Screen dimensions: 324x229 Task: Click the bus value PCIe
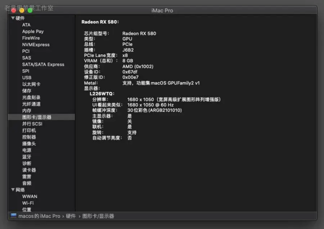click(x=127, y=44)
